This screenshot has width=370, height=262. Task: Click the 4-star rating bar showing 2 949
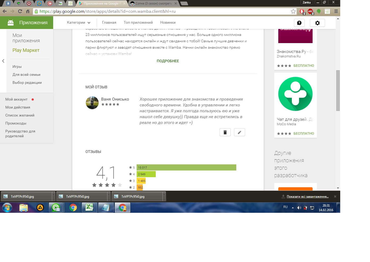pyautogui.click(x=146, y=174)
